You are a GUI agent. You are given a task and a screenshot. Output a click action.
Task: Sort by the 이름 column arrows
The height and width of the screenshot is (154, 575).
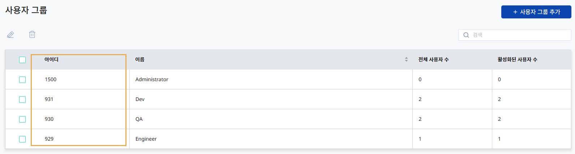coord(406,60)
